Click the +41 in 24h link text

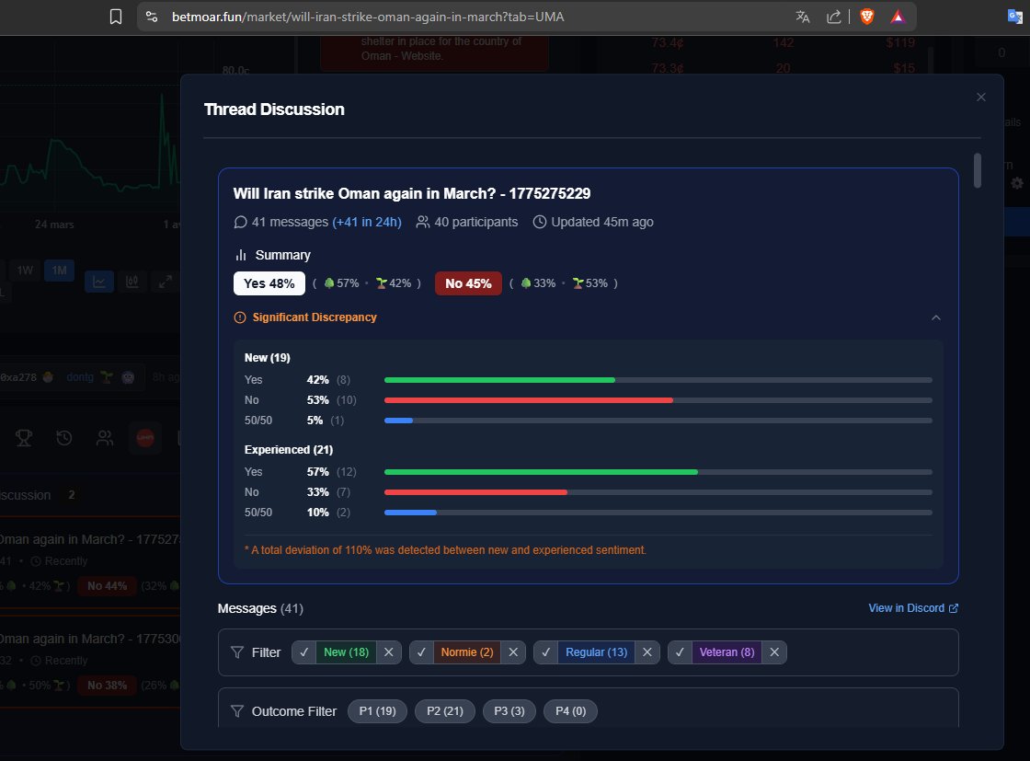(367, 222)
